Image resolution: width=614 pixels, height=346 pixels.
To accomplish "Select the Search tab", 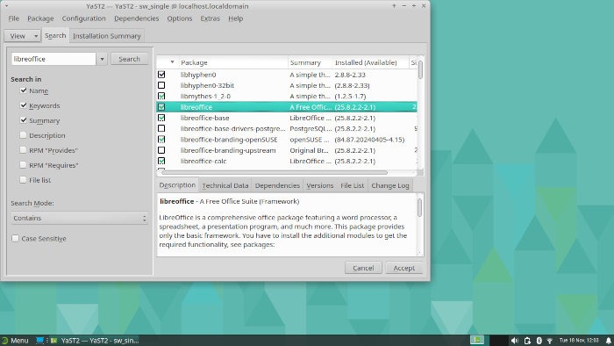I will 55,35.
